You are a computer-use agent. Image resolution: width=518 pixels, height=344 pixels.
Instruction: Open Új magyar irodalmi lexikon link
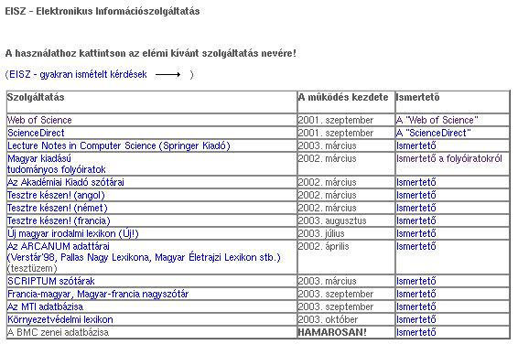73,233
